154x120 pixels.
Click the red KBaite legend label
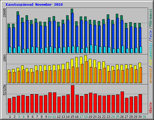click(x=151, y=108)
